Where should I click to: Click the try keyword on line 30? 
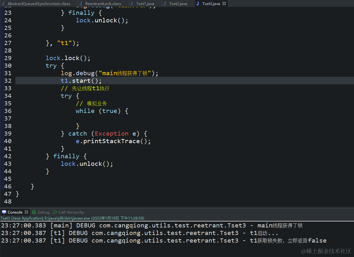(x=51, y=66)
